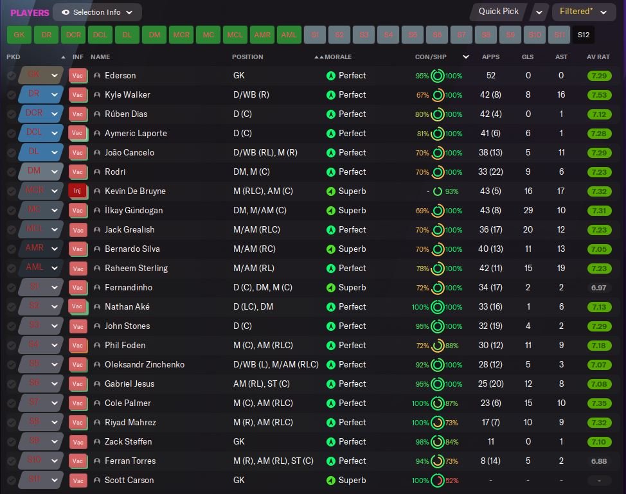The image size is (626, 494).
Task: Select the GK position tab
Action: pos(19,35)
